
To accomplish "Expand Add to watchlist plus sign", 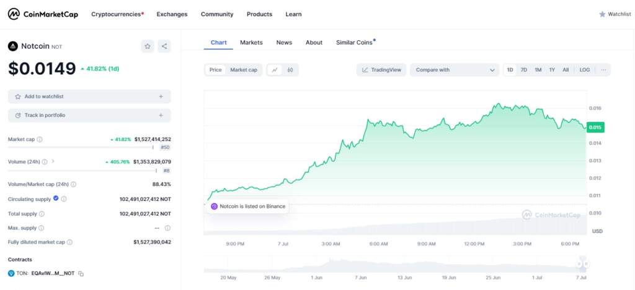I will [x=161, y=96].
